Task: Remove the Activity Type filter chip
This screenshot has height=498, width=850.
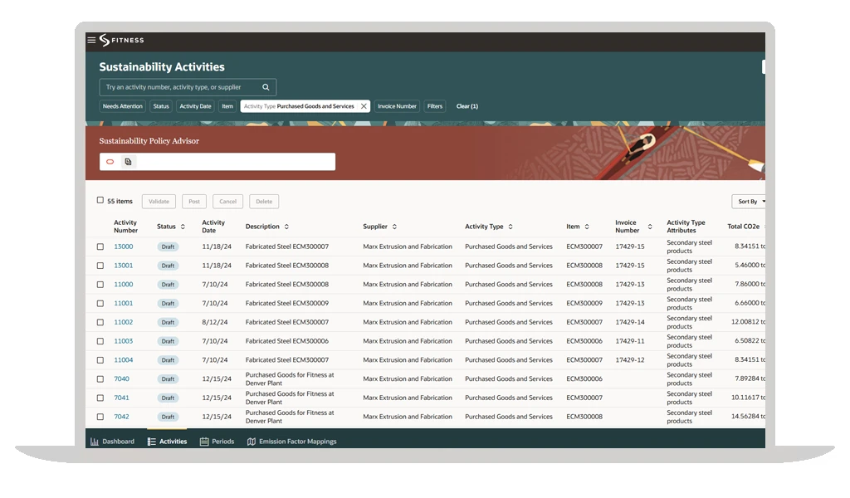Action: [364, 106]
